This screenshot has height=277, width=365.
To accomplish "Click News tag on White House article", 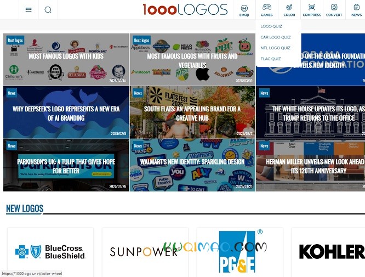I will [264, 93].
